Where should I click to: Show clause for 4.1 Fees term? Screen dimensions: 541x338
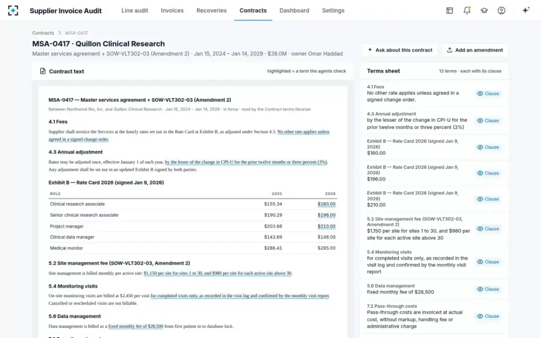click(488, 94)
